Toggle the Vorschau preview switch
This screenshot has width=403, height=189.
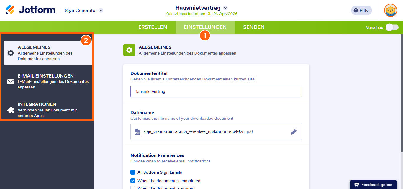pyautogui.click(x=392, y=27)
